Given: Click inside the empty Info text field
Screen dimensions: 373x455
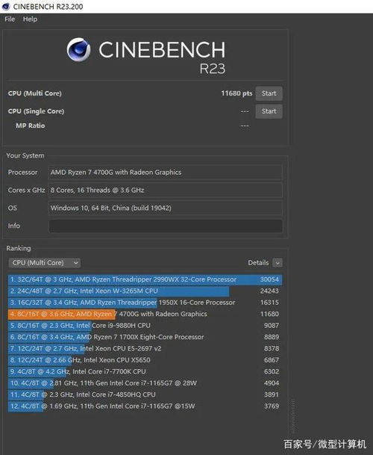Looking at the screenshot, I should [166, 226].
